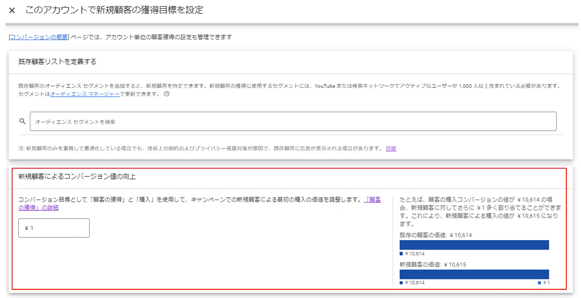Focus the オーディエンス セグメントを検索 field

tap(293, 121)
